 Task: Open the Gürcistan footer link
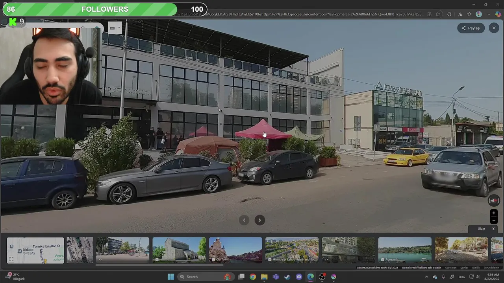[x=450, y=268]
